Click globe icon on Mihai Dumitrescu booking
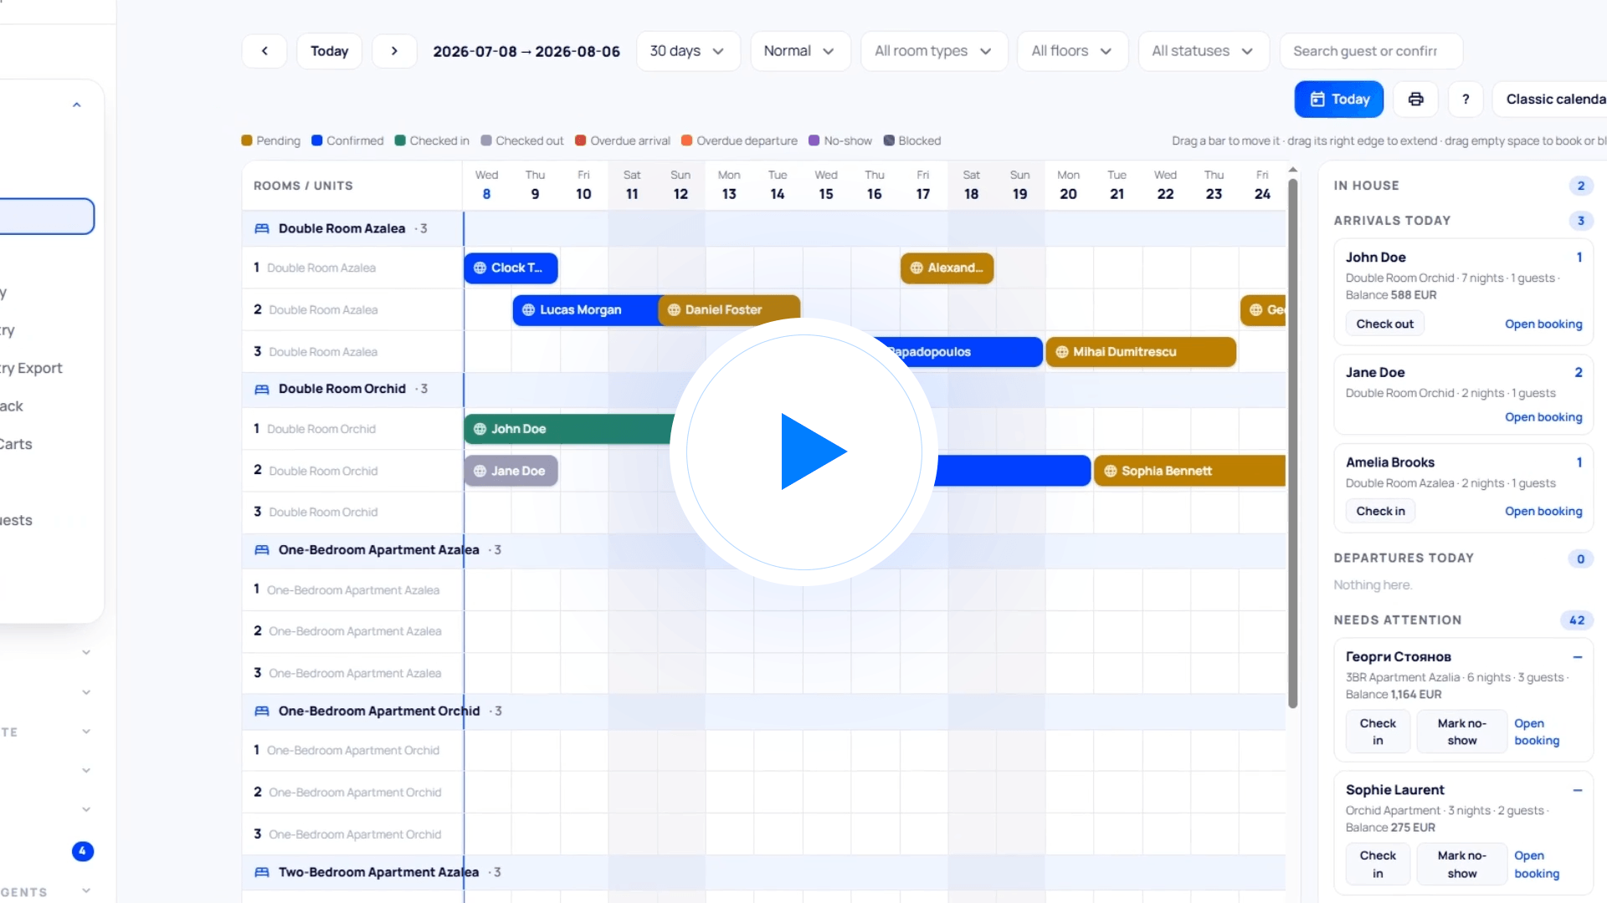This screenshot has width=1607, height=903. pos(1062,352)
